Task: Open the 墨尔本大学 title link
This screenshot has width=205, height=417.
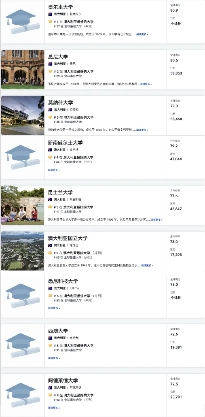Action: point(60,7)
